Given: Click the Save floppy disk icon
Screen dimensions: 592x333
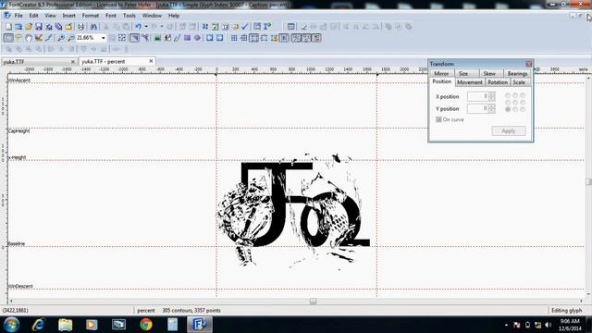Looking at the screenshot, I should pos(39,27).
